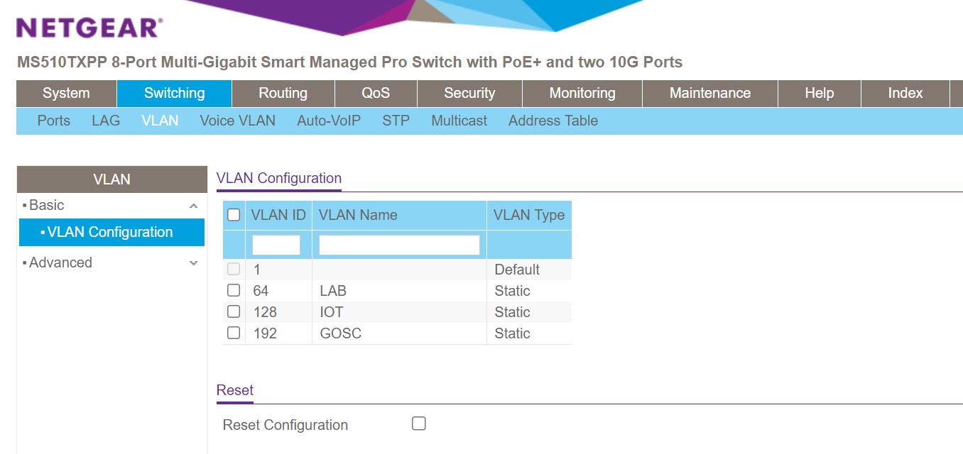Click the NETGEAR logo
963x454 pixels.
(x=89, y=28)
